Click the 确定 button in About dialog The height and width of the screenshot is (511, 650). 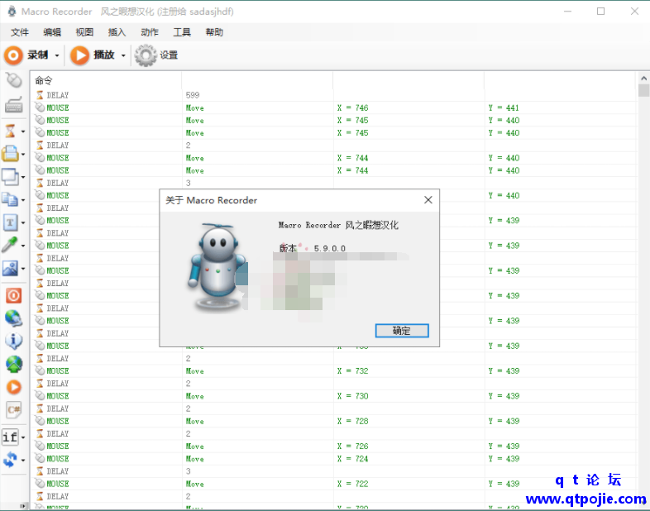(402, 331)
